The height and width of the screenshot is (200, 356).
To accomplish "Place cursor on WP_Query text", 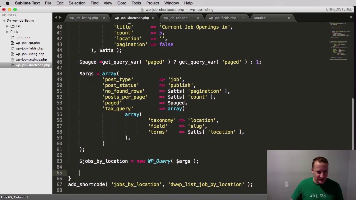I will pyautogui.click(x=159, y=161).
